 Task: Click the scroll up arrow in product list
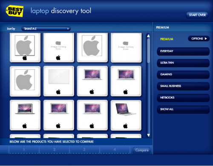coord(148,36)
